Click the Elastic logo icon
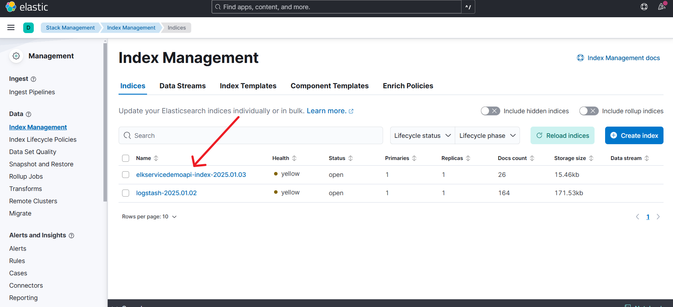Viewport: 673px width, 307px height. click(11, 7)
